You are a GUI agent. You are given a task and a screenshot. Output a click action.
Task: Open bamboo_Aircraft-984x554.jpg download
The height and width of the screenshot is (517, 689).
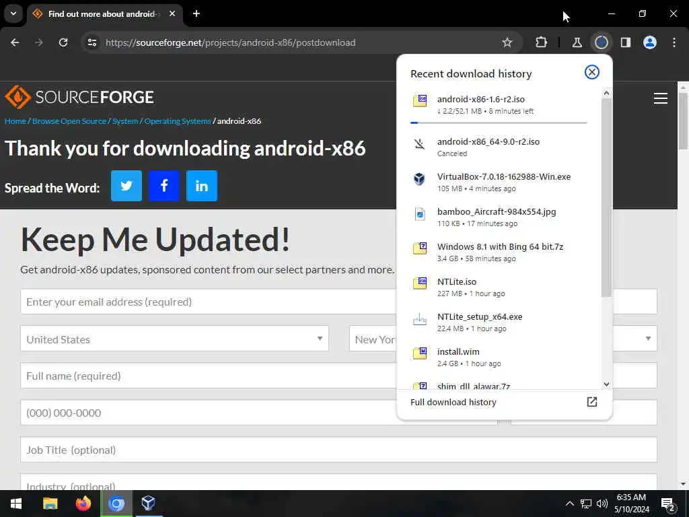click(499, 217)
